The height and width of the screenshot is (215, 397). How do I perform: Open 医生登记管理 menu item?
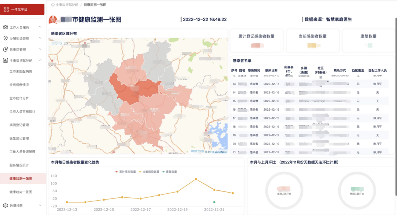click(19, 139)
